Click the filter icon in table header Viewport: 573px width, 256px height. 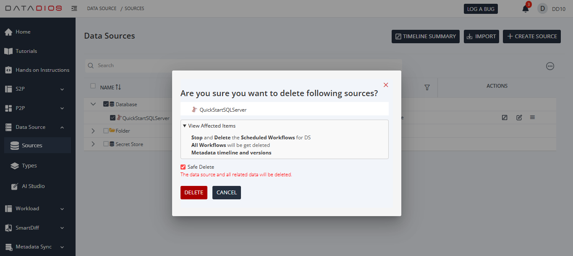point(427,87)
